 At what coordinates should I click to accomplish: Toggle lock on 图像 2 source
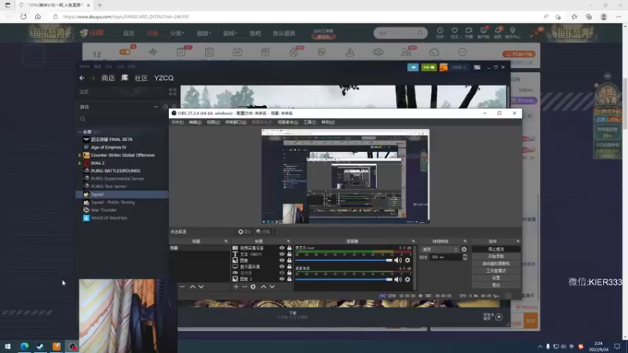pyautogui.click(x=289, y=279)
